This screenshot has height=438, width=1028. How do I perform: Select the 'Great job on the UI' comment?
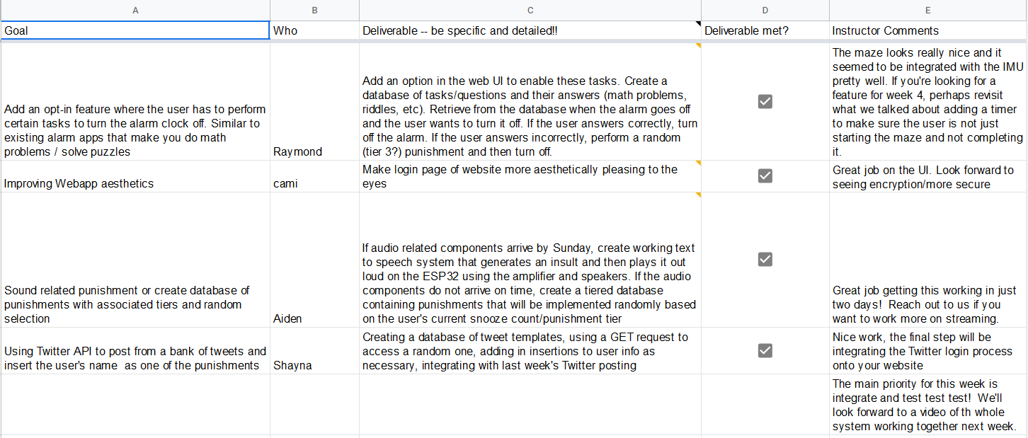pos(928,176)
